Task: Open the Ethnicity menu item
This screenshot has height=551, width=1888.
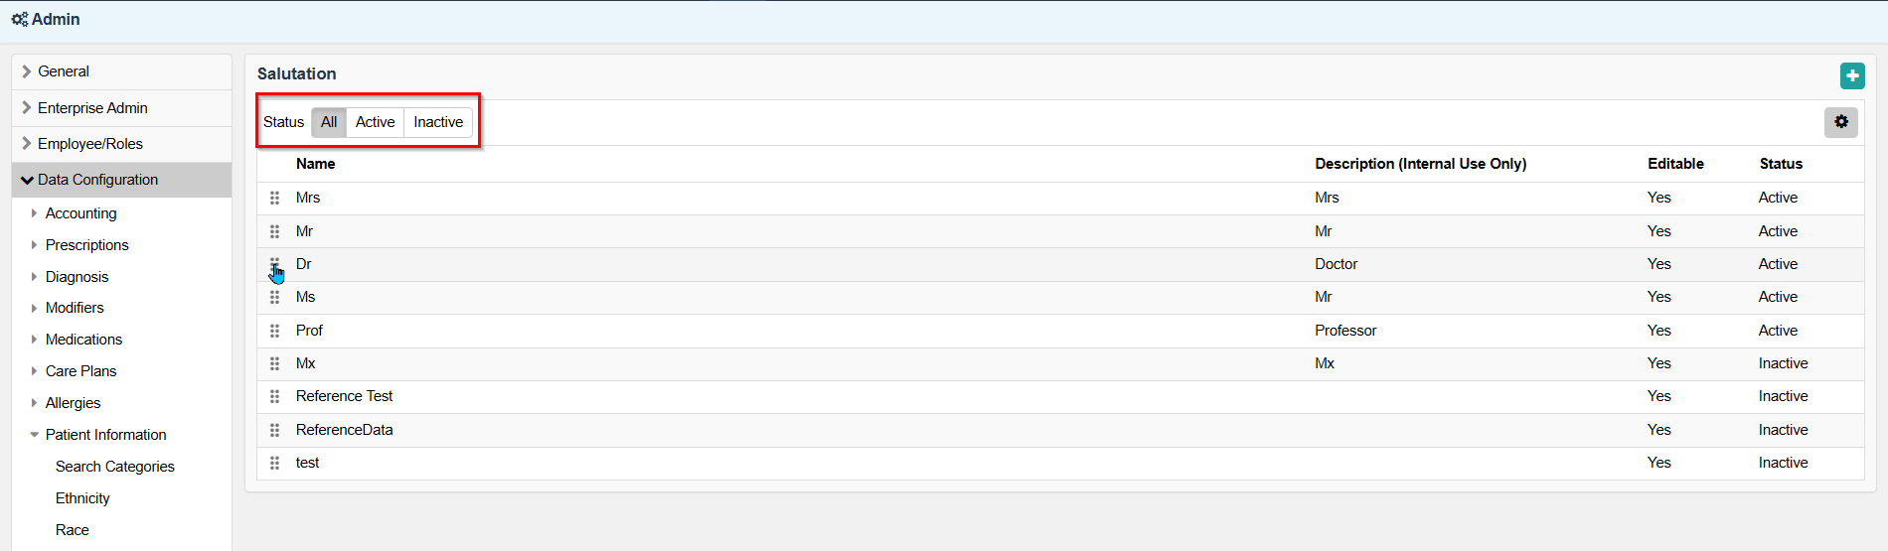Action: click(x=82, y=498)
